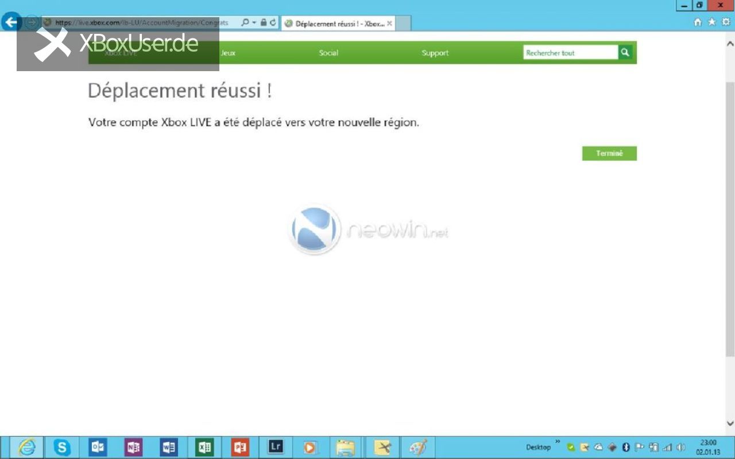Screen dimensions: 735x459
Task: Expand the Desktop toolbar chevron on the taskbar
Action: click(x=558, y=442)
